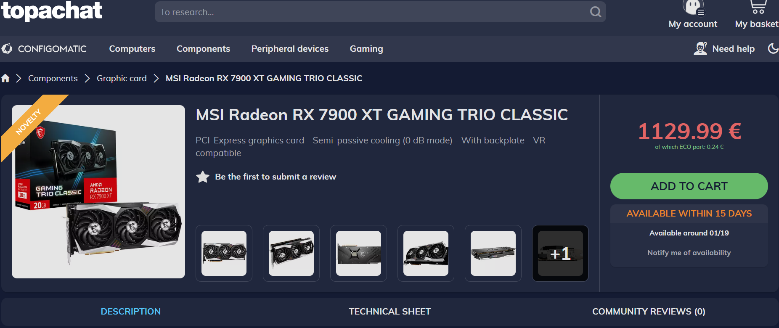The width and height of the screenshot is (779, 328).
Task: Switch to Community Reviews tab
Action: pos(649,312)
